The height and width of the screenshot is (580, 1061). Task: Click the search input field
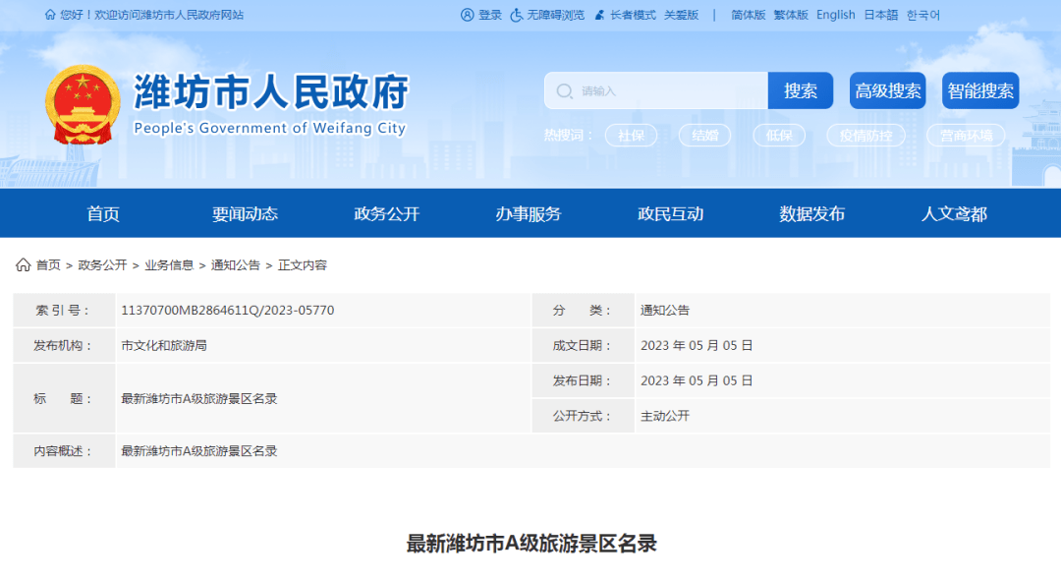point(658,90)
